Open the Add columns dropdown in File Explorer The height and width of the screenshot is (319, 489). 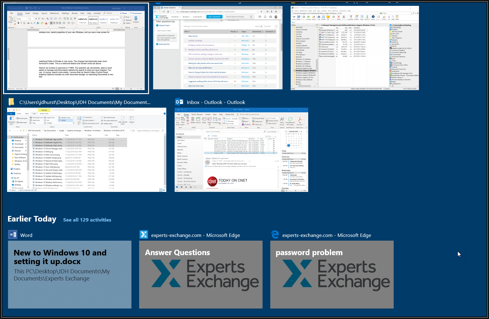coord(89,121)
